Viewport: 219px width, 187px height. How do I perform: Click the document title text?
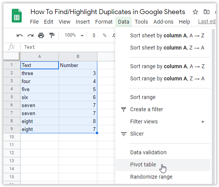pyautogui.click(x=108, y=12)
